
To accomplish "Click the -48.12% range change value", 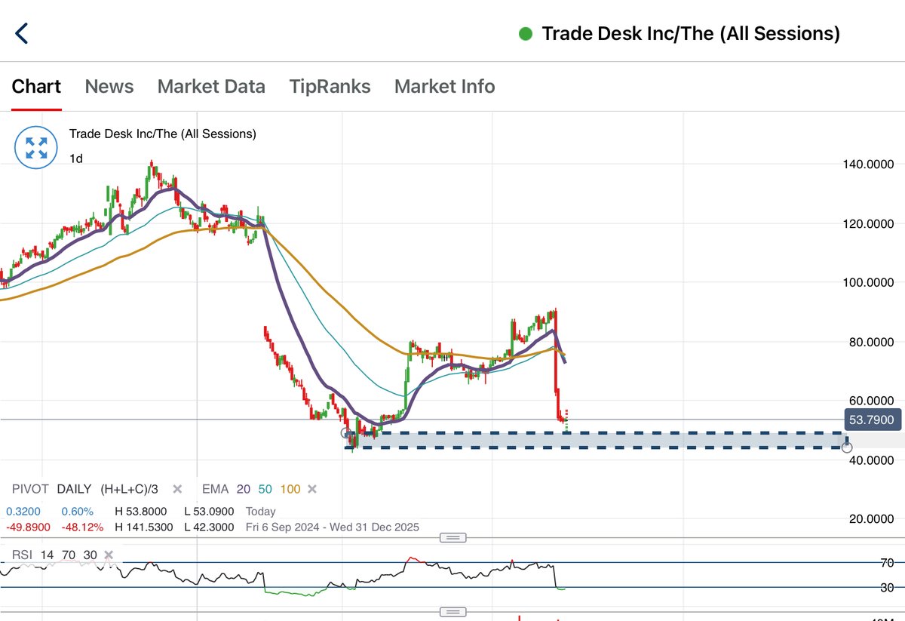I will 82,527.
